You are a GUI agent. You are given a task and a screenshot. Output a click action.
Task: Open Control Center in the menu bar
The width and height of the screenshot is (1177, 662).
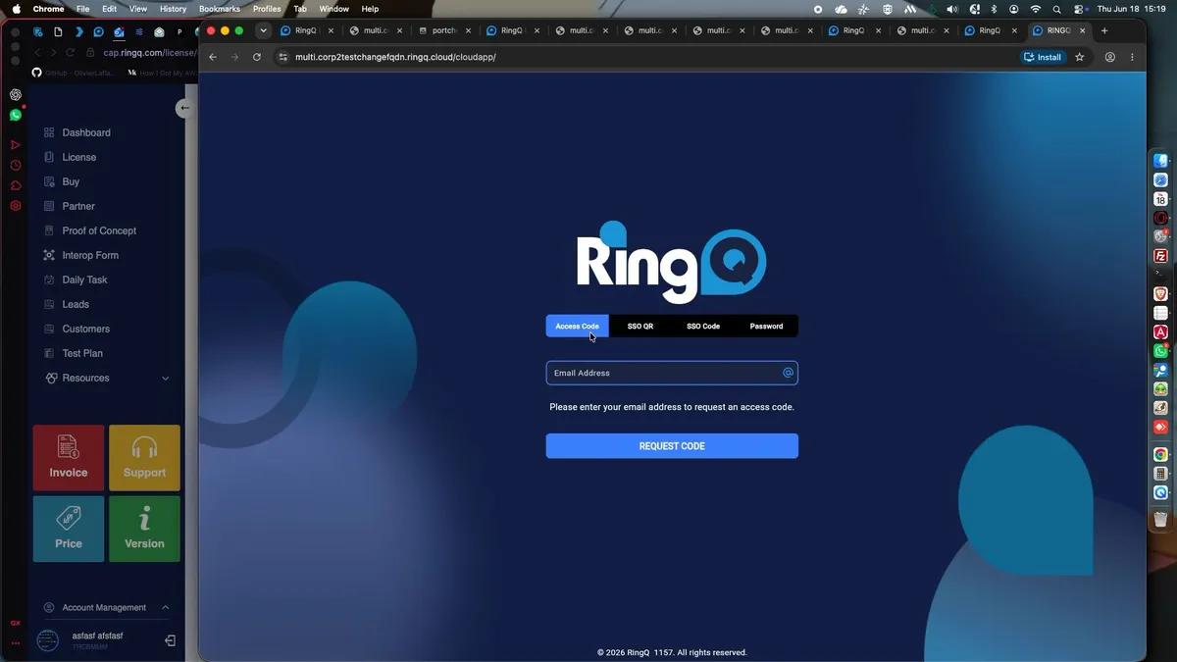coord(1079,9)
